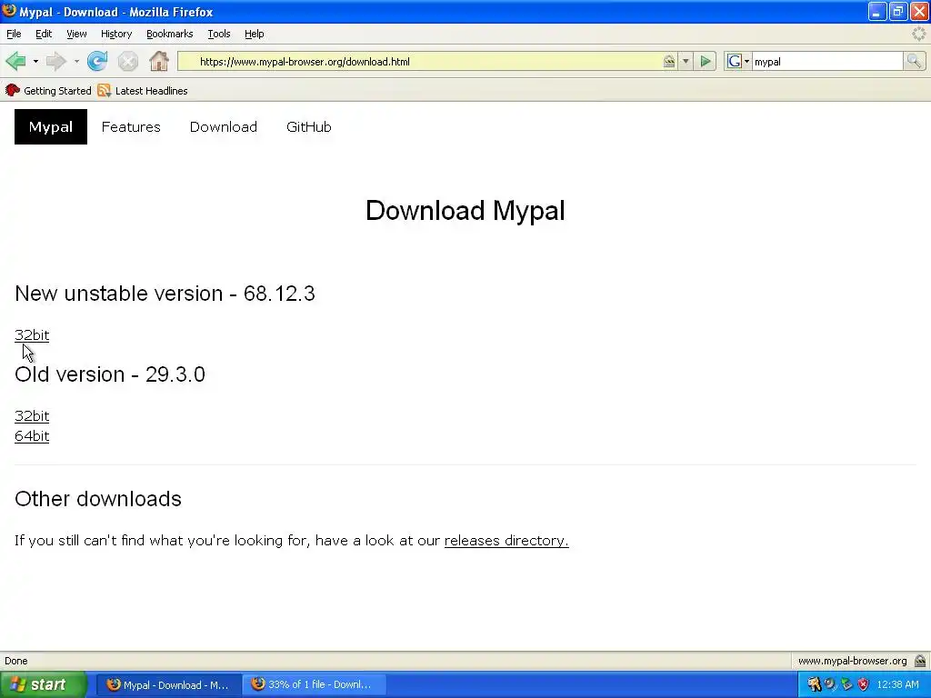Click the keys tray icon
This screenshot has width=931, height=698.
pyautogui.click(x=814, y=684)
